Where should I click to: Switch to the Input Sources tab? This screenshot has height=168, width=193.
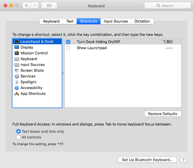click(116, 21)
